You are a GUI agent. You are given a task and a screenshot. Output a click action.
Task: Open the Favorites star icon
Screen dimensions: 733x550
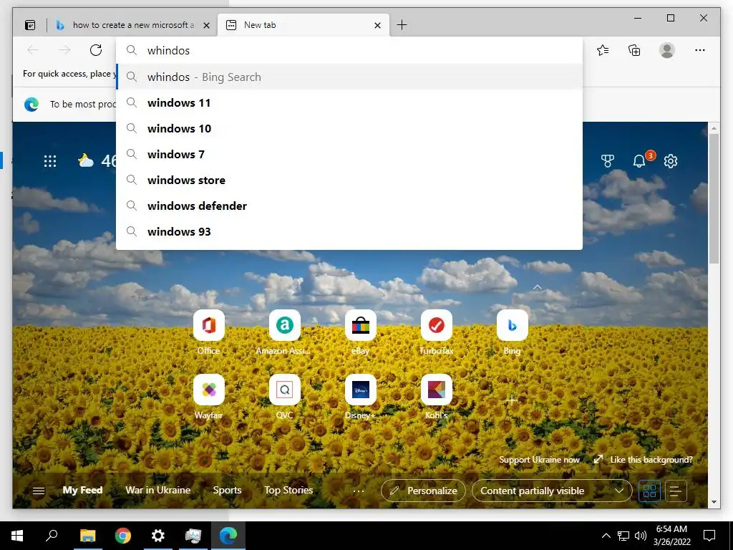point(603,50)
